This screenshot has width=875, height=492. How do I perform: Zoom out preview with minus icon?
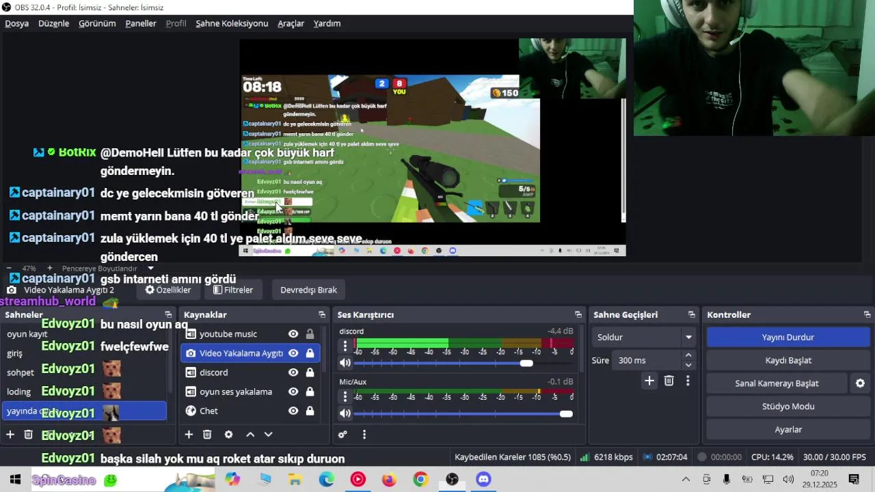click(x=8, y=269)
